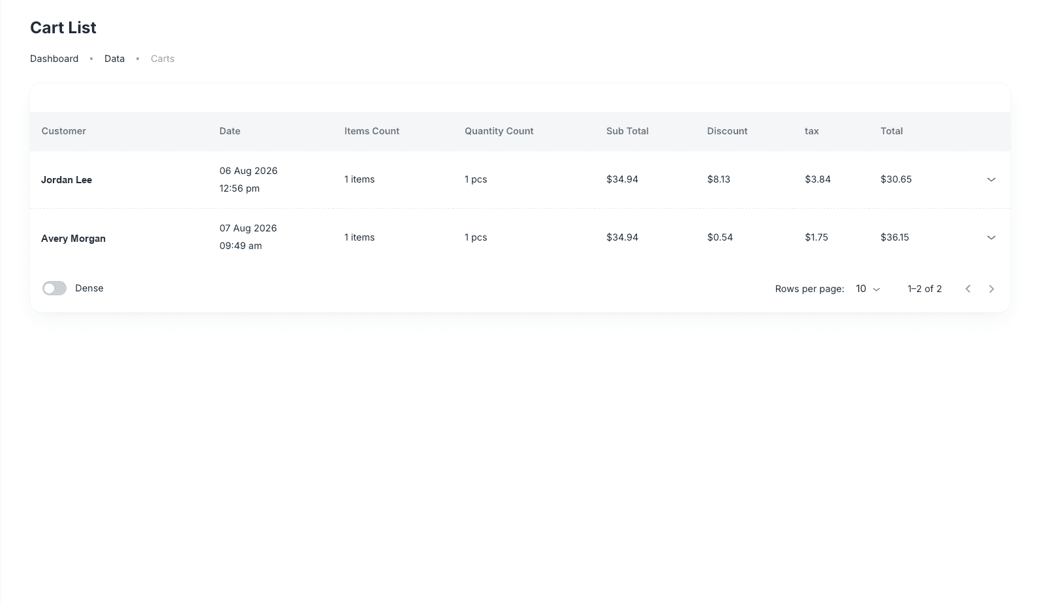Select customer name Jordan Lee
This screenshot has width=1039, height=605.
(67, 180)
